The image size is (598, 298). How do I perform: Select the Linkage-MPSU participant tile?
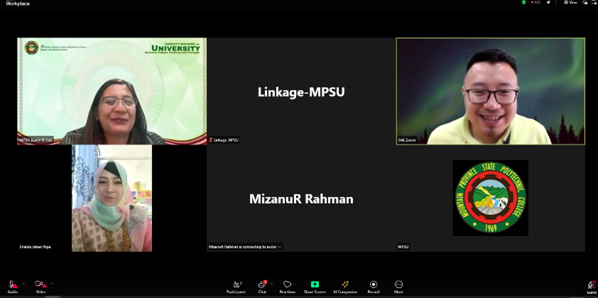tap(300, 91)
